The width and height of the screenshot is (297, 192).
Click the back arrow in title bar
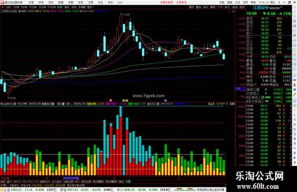coord(279,3)
